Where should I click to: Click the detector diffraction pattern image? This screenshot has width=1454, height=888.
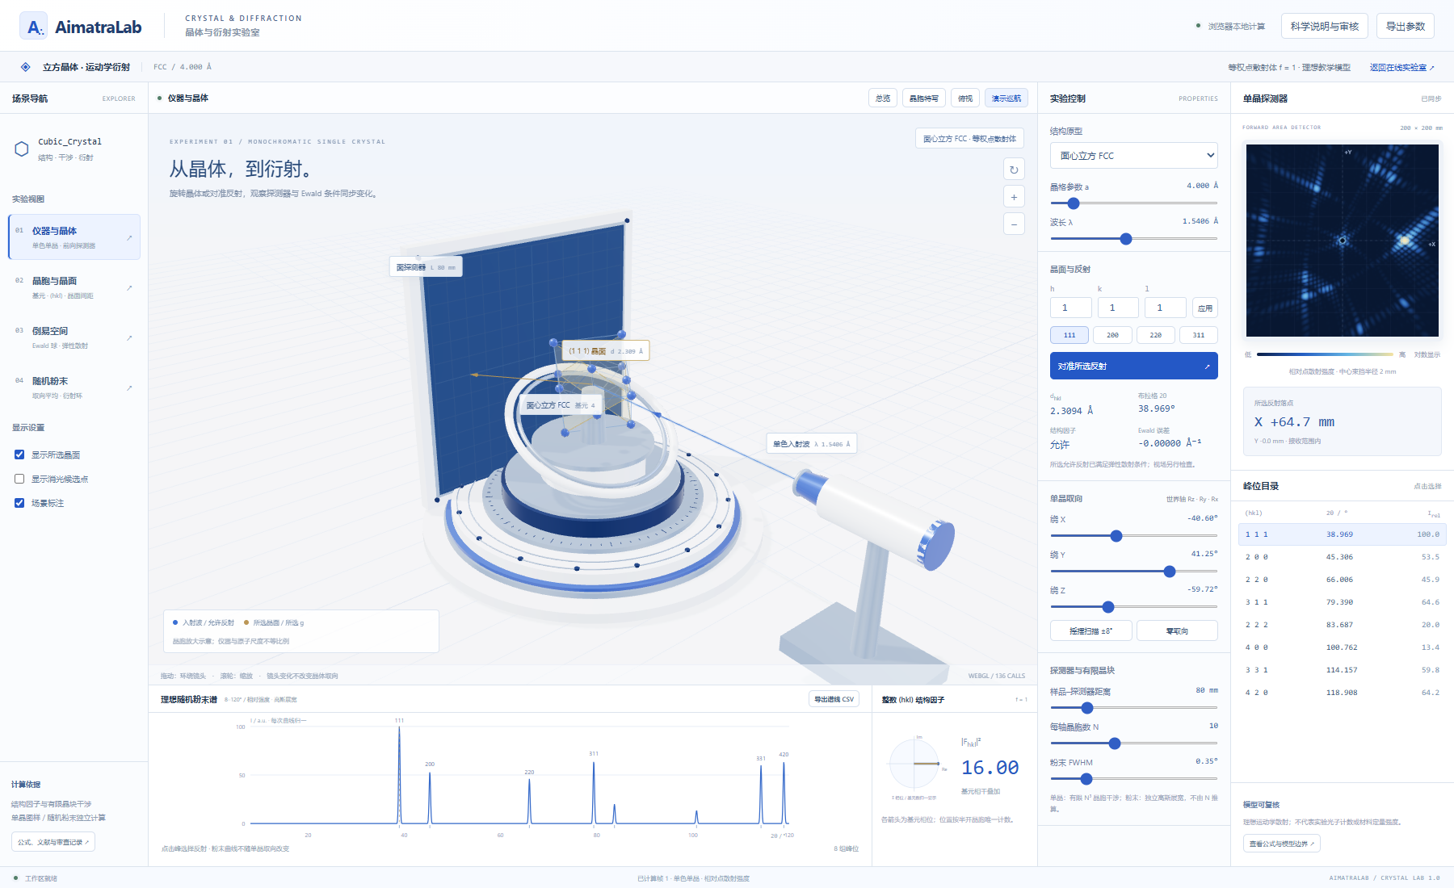click(x=1343, y=241)
